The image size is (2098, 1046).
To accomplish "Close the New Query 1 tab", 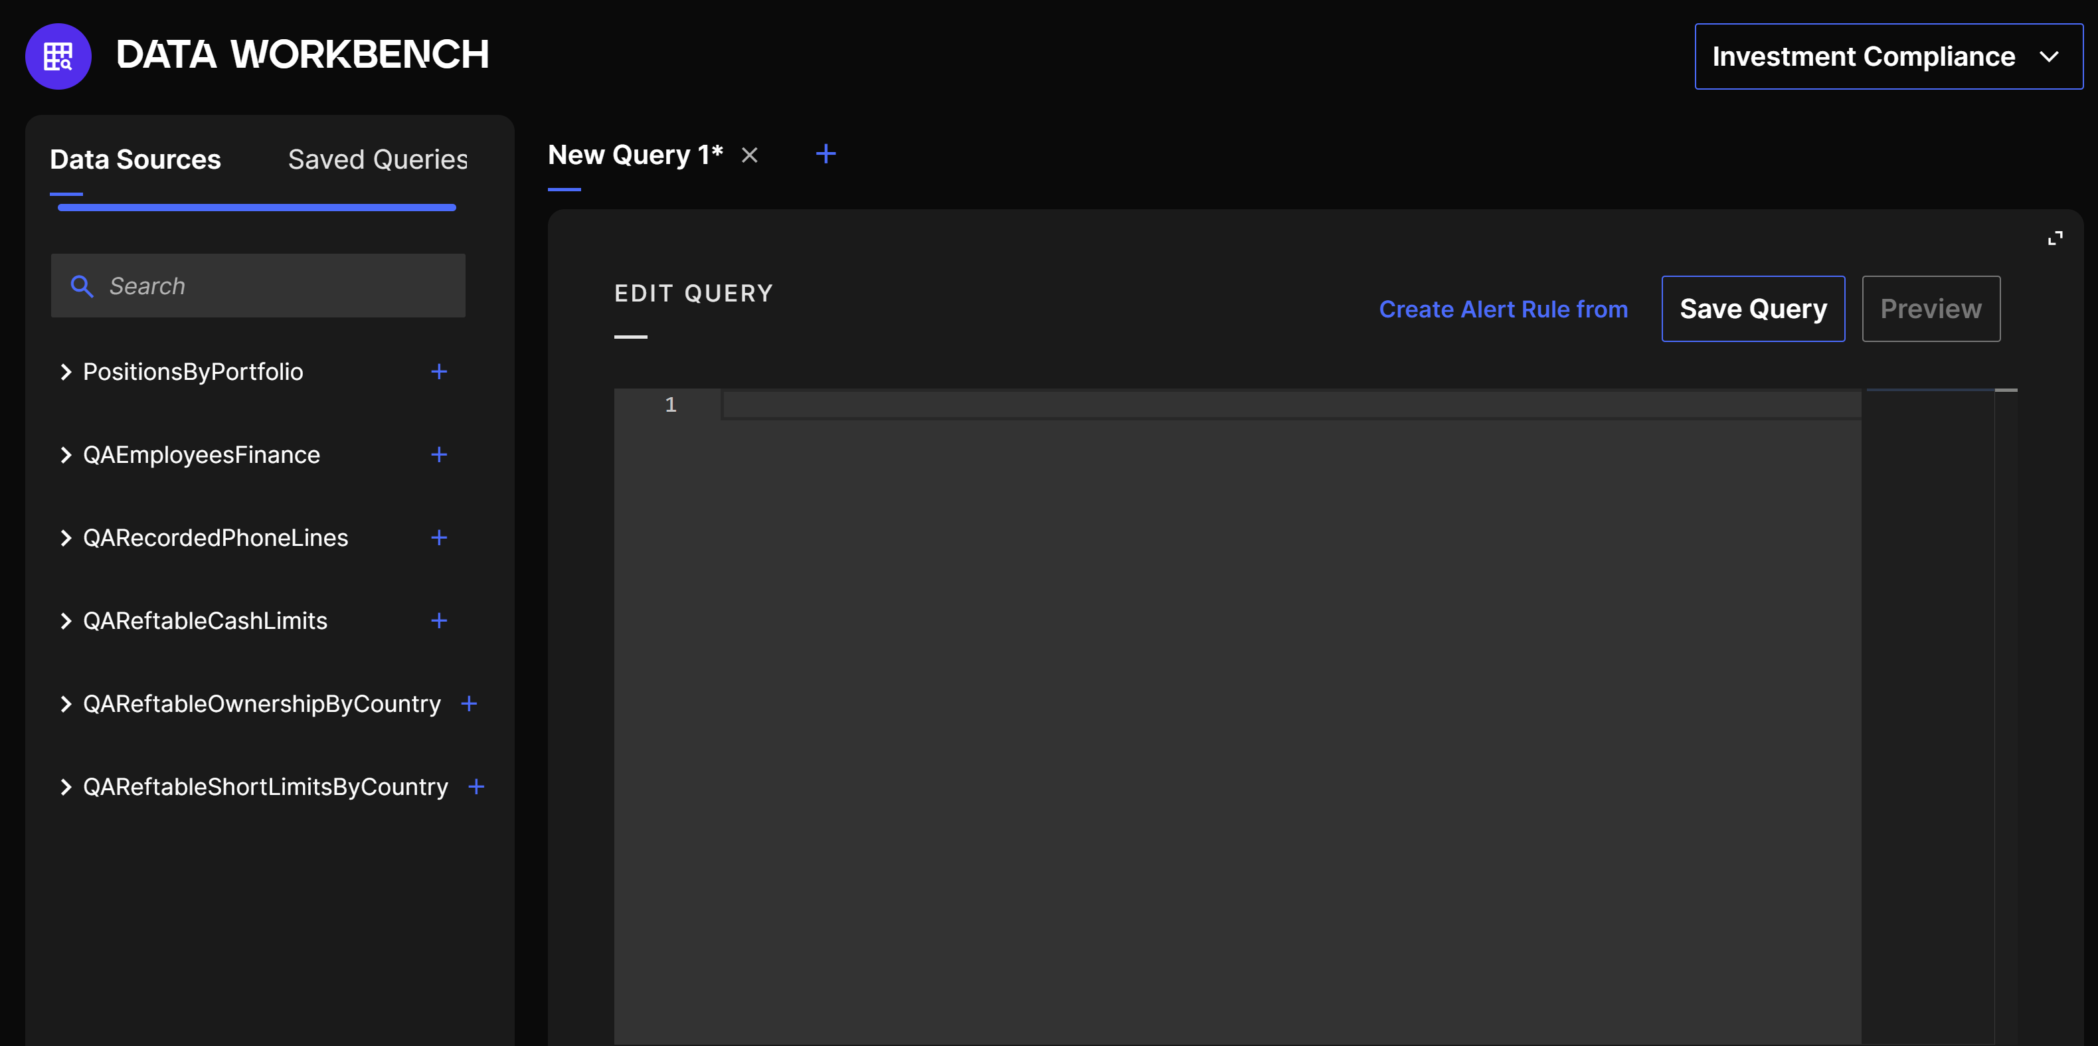I will [x=749, y=155].
